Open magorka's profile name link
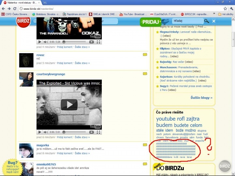 point(43,145)
